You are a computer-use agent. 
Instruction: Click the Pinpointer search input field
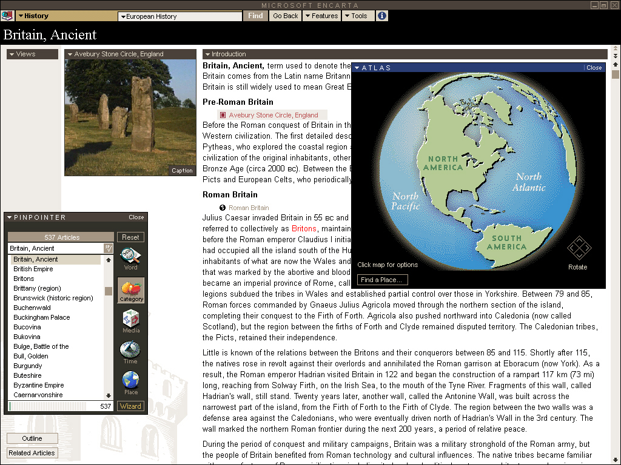(x=56, y=248)
